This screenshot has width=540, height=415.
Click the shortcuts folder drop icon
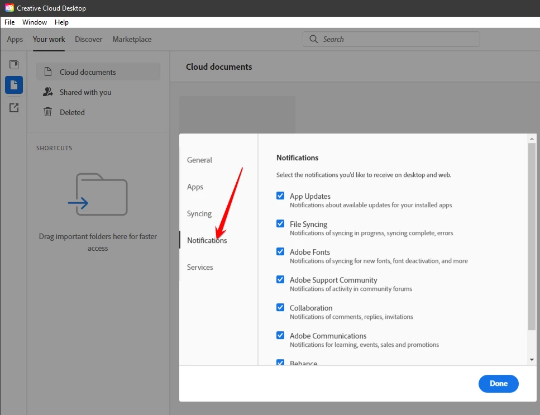tap(98, 194)
